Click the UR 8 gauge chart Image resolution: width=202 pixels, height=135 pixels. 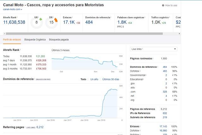(37, 22)
